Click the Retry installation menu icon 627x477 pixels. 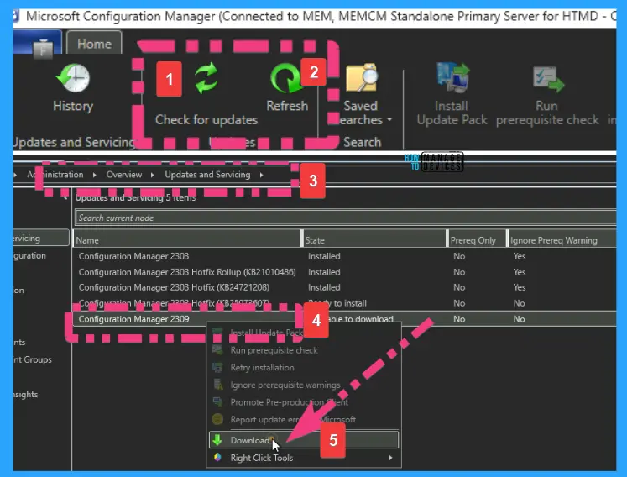coord(217,367)
